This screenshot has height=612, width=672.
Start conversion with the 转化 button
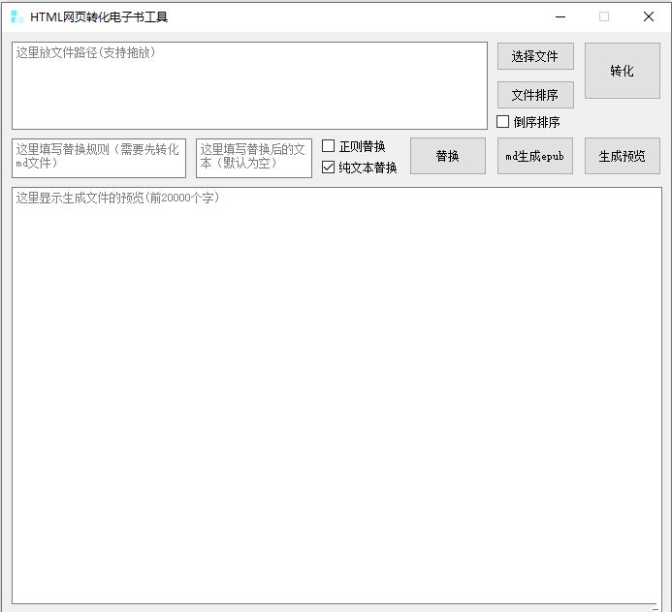(x=622, y=71)
